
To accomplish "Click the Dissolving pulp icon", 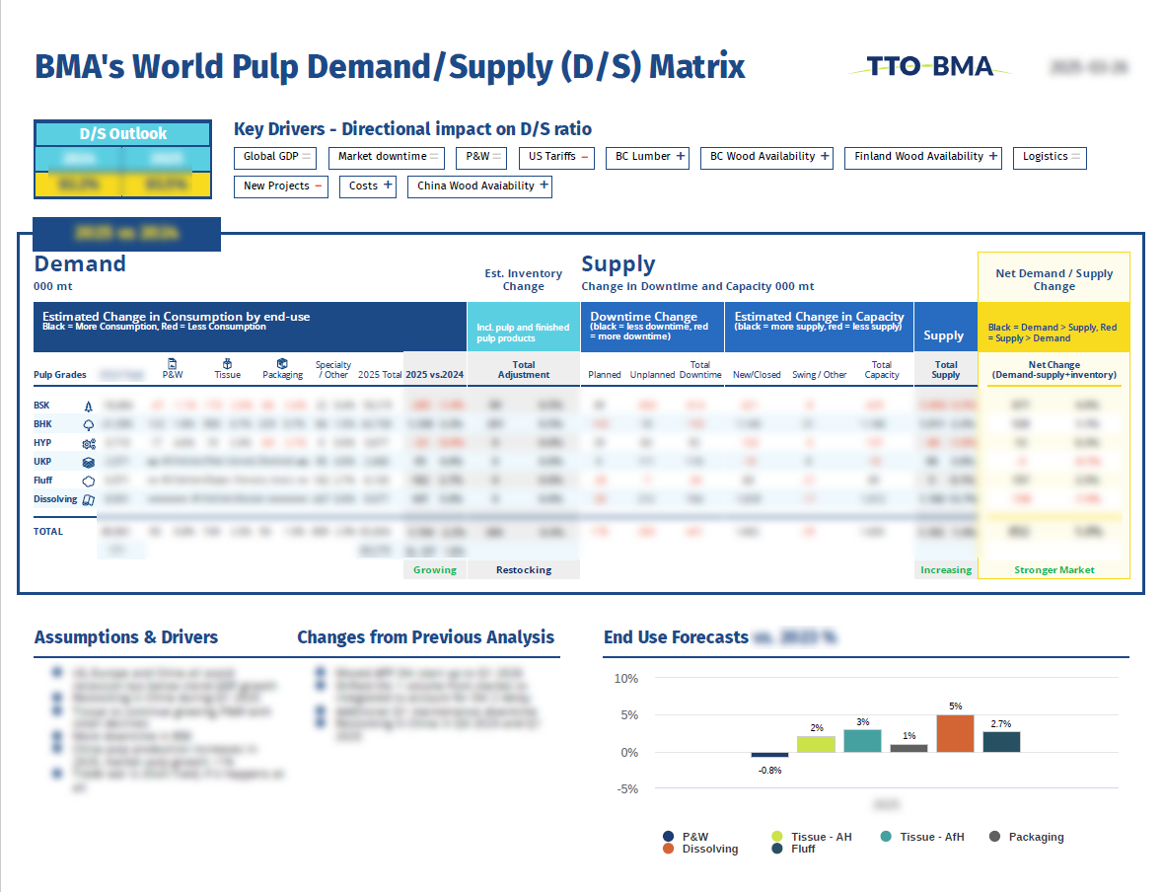I will pyautogui.click(x=89, y=499).
